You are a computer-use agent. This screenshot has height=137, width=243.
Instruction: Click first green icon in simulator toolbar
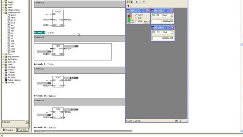click(128, 2)
